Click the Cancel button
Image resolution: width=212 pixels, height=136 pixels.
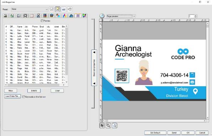(202, 133)
